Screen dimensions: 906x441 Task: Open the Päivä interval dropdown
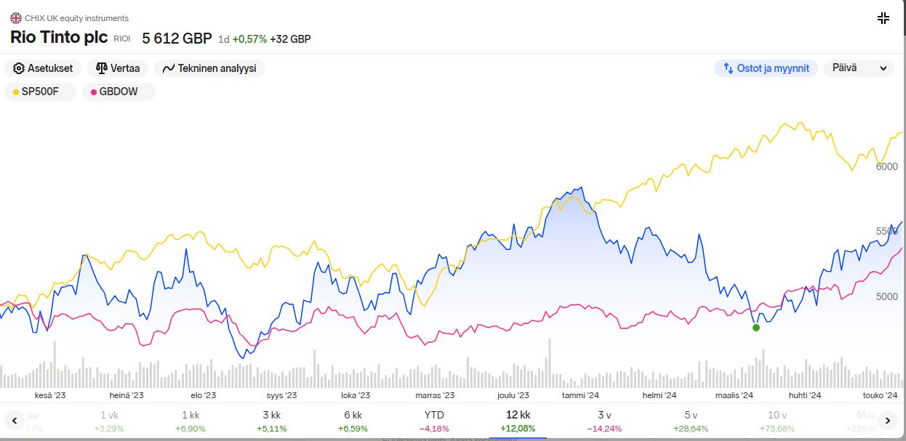[859, 68]
